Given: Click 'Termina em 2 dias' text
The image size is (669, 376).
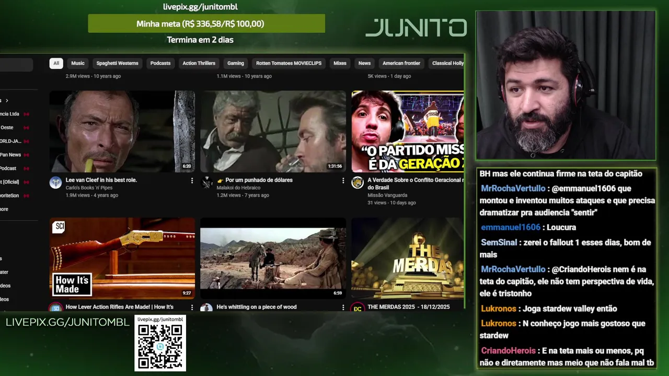Looking at the screenshot, I should tap(200, 40).
